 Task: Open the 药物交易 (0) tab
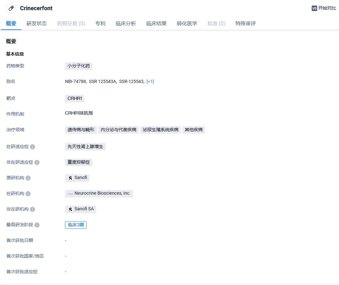pyautogui.click(x=71, y=23)
